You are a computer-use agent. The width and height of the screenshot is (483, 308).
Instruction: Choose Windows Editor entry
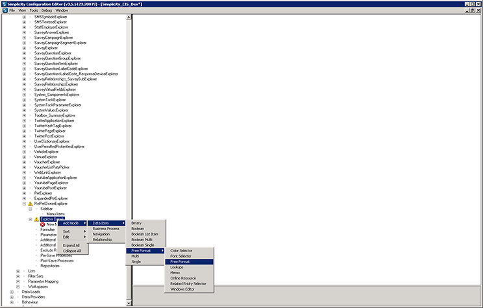tap(189, 290)
